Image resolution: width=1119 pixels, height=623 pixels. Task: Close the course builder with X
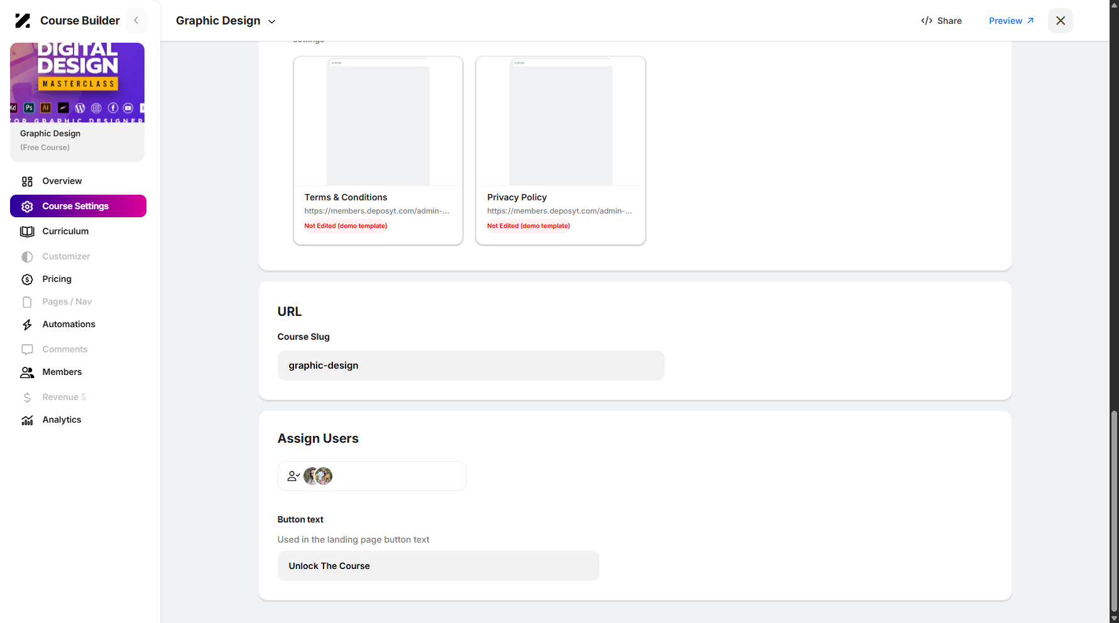(1061, 21)
